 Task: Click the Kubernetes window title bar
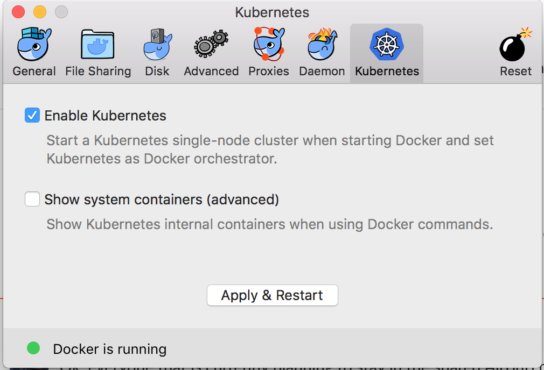pos(272,12)
